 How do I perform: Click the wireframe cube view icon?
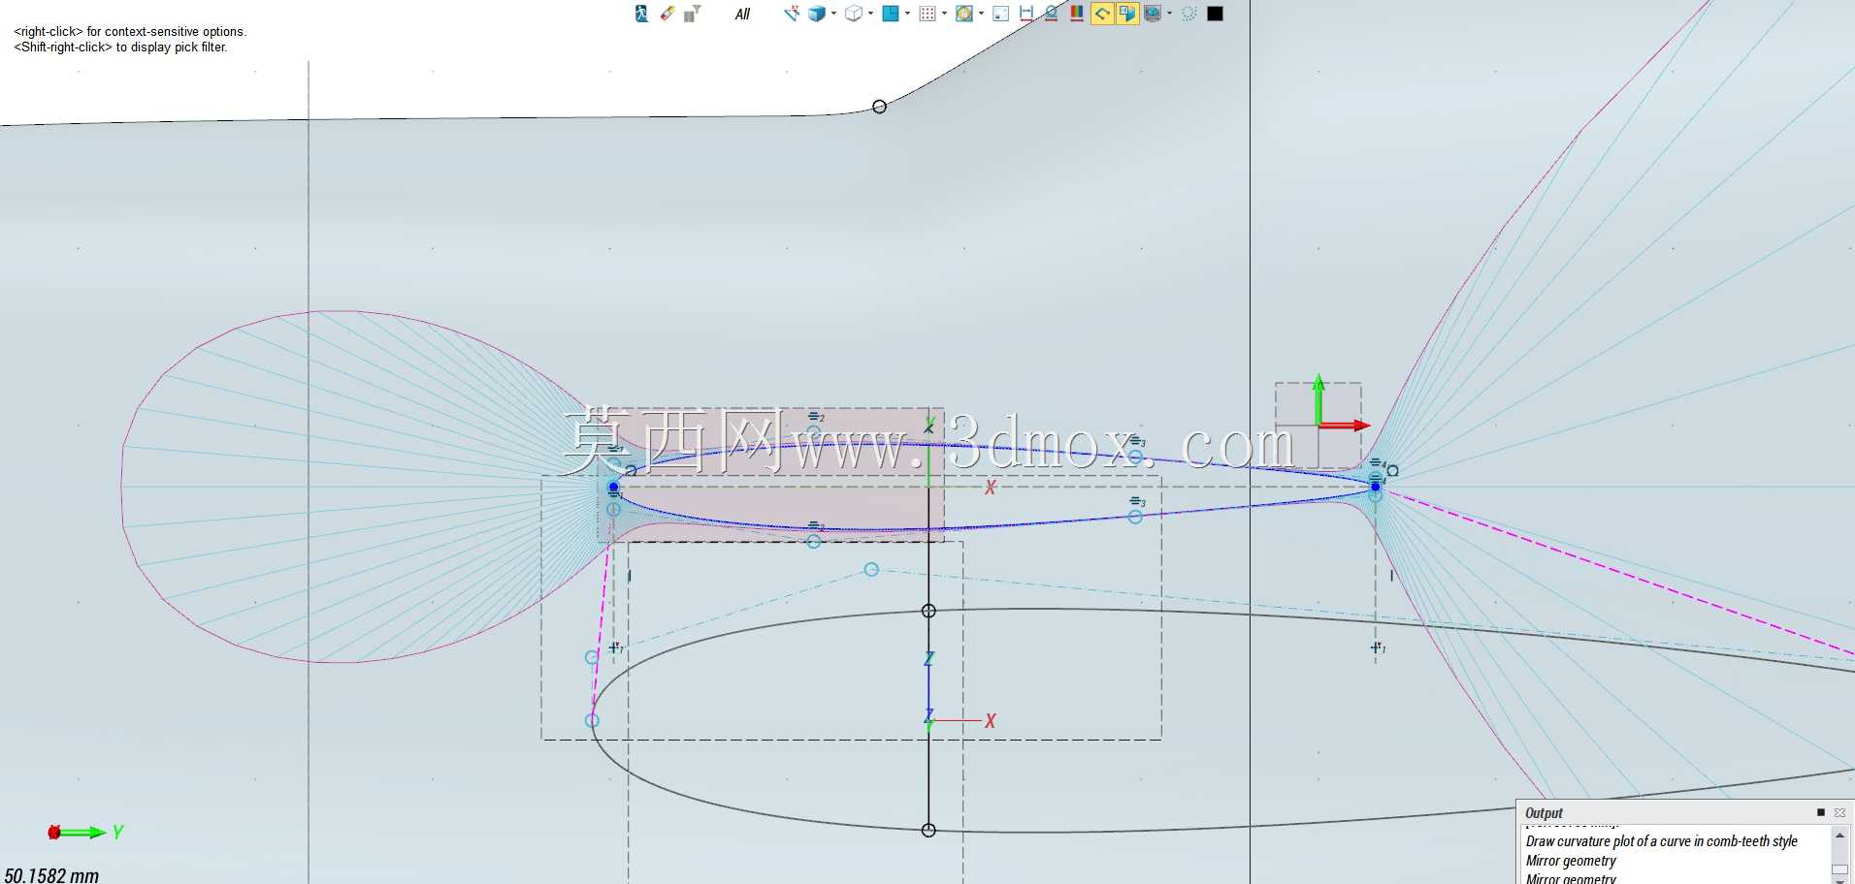(854, 14)
